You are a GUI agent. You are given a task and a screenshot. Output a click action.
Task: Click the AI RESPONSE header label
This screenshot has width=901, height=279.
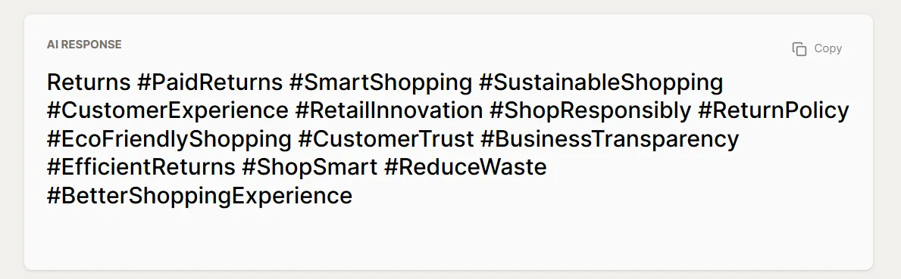[84, 45]
